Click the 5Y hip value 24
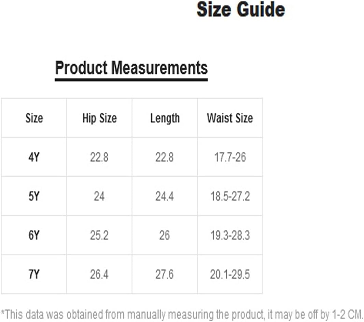Screen dimensions: 364x322 pyautogui.click(x=99, y=196)
